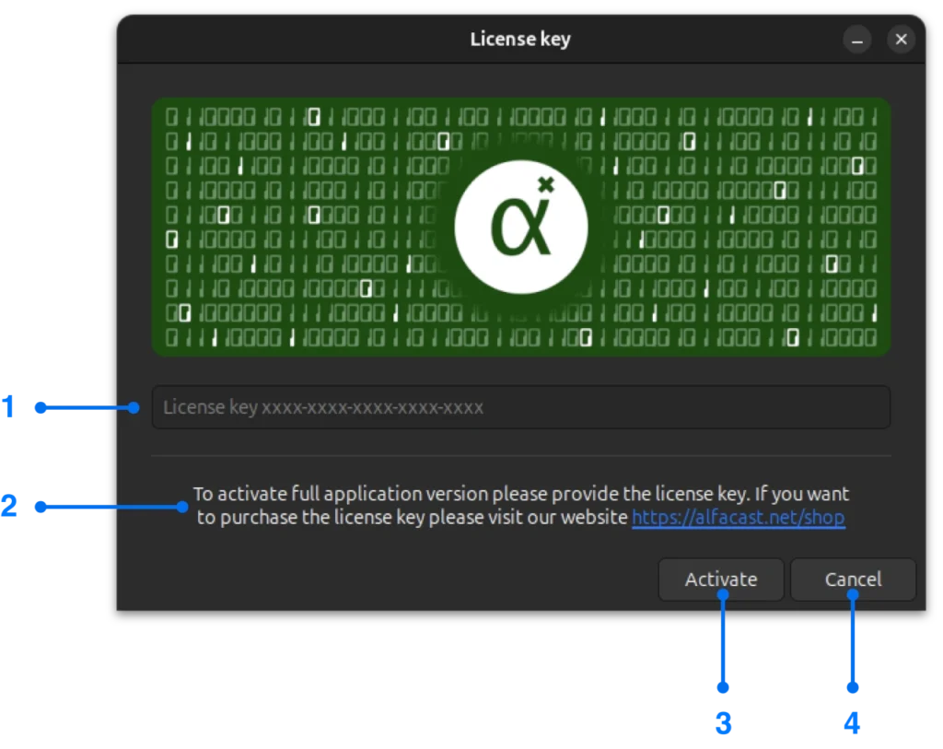This screenshot has width=943, height=749.
Task: Activate the application with the license key
Action: click(x=721, y=579)
